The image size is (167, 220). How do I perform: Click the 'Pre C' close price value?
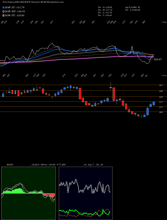[105, 15]
